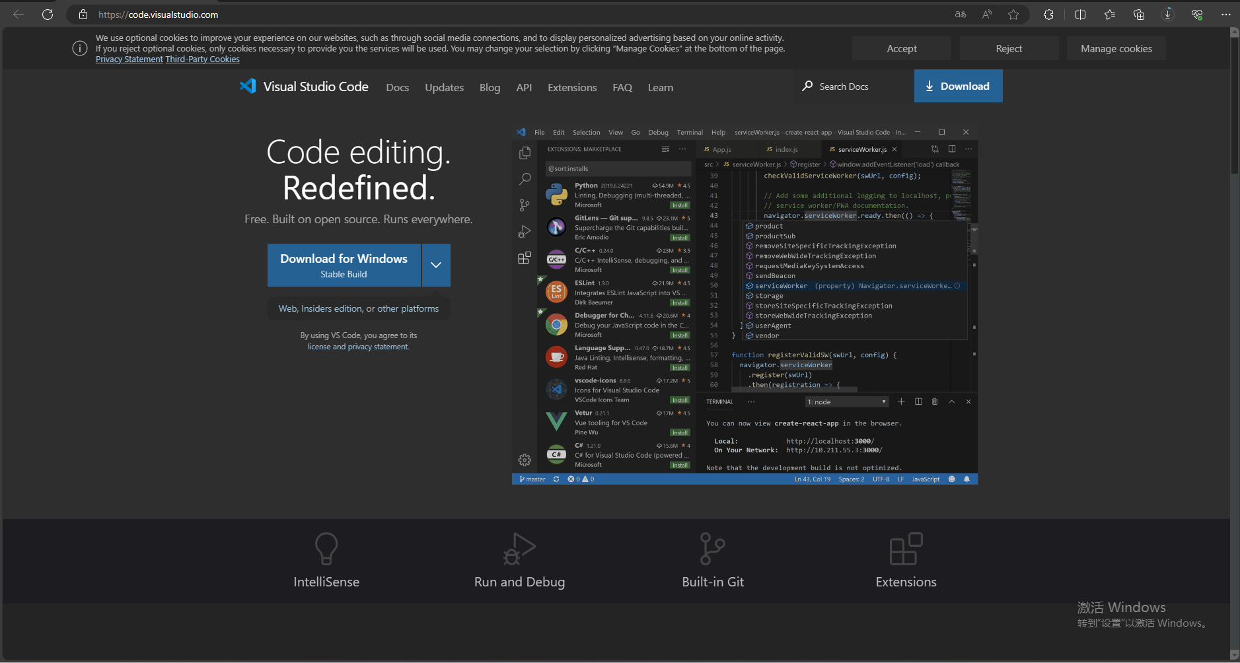
Task: Click Download for Windows Stable Build
Action: 344,265
